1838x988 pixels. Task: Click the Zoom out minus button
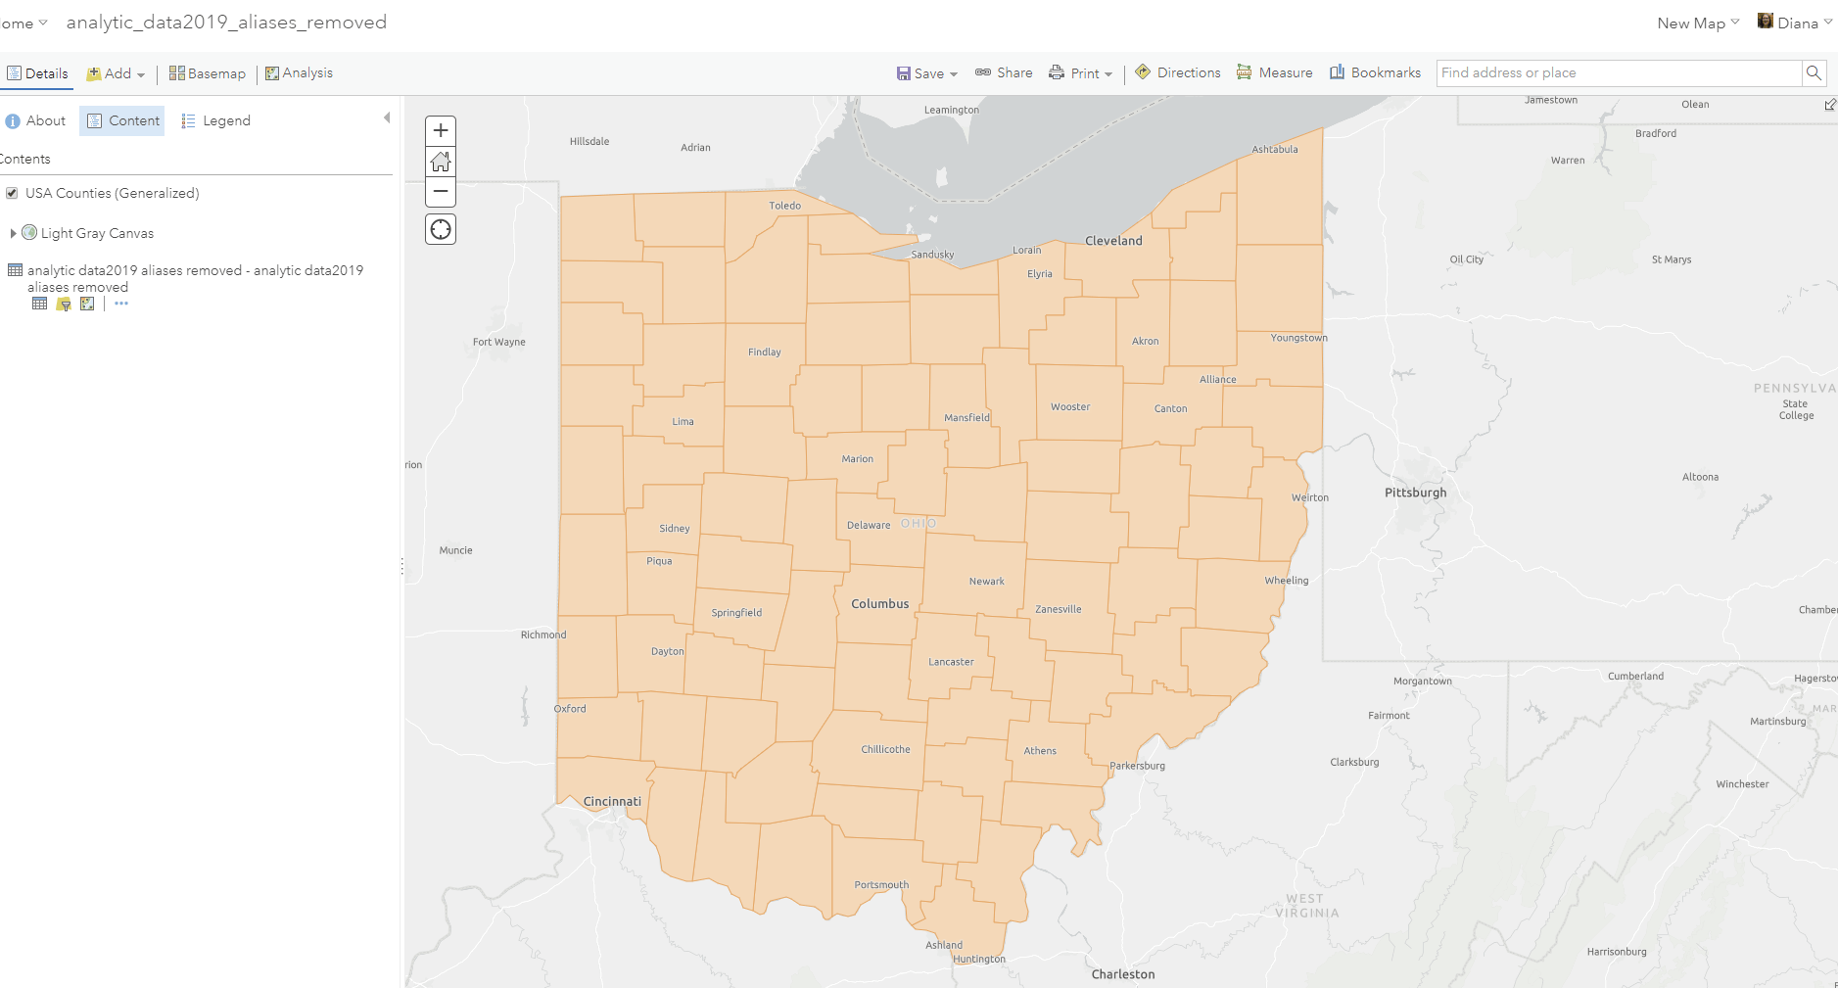click(441, 191)
